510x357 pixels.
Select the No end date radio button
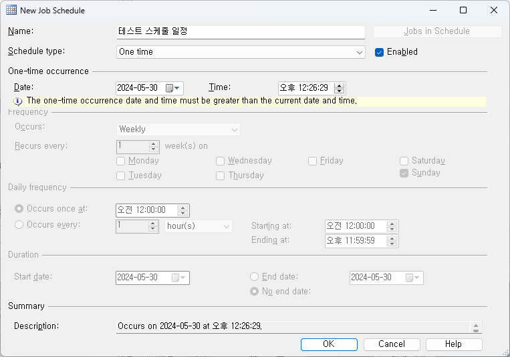click(x=254, y=292)
